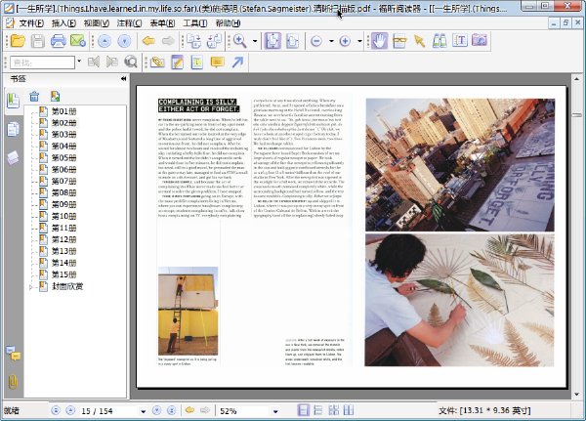Click the new bookmark icon
This screenshot has height=421, width=586.
pos(56,97)
